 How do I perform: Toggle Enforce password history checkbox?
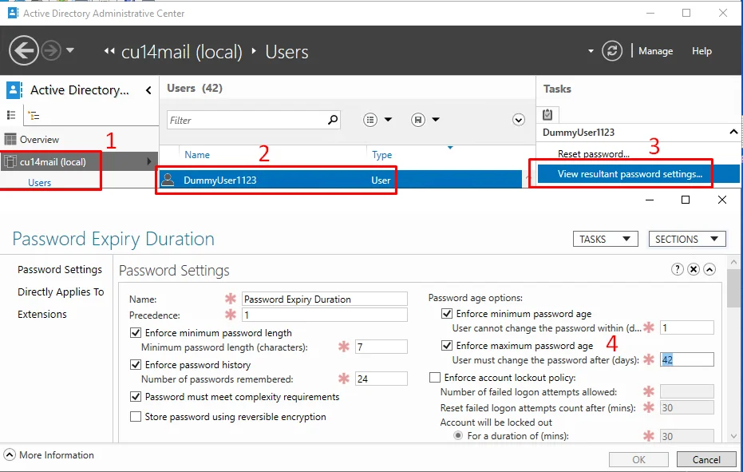point(136,364)
